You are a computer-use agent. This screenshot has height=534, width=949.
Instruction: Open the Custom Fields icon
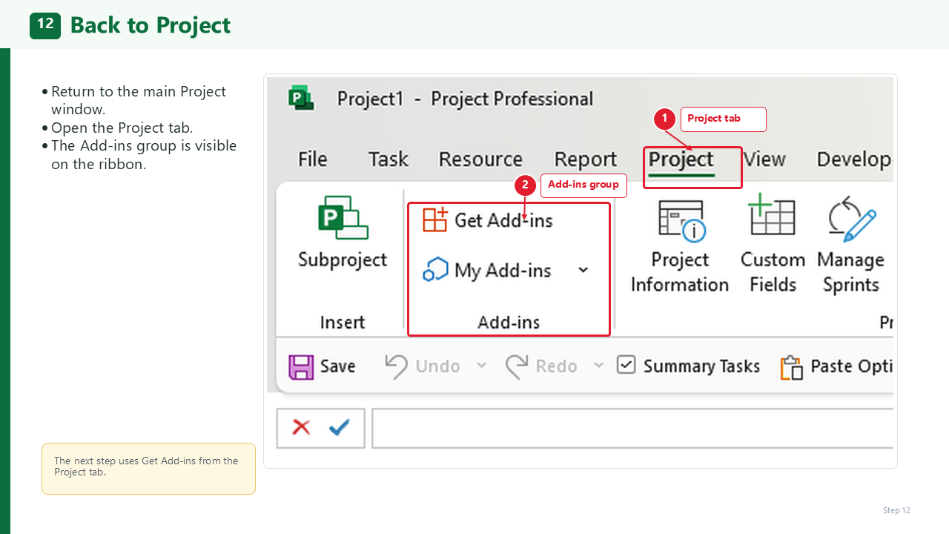771,215
